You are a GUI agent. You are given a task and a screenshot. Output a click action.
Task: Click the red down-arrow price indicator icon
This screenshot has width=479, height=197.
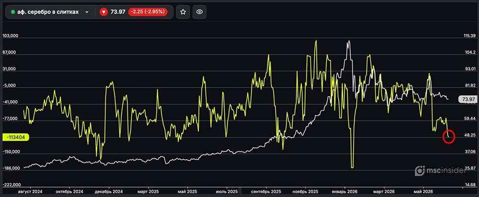coord(104,12)
